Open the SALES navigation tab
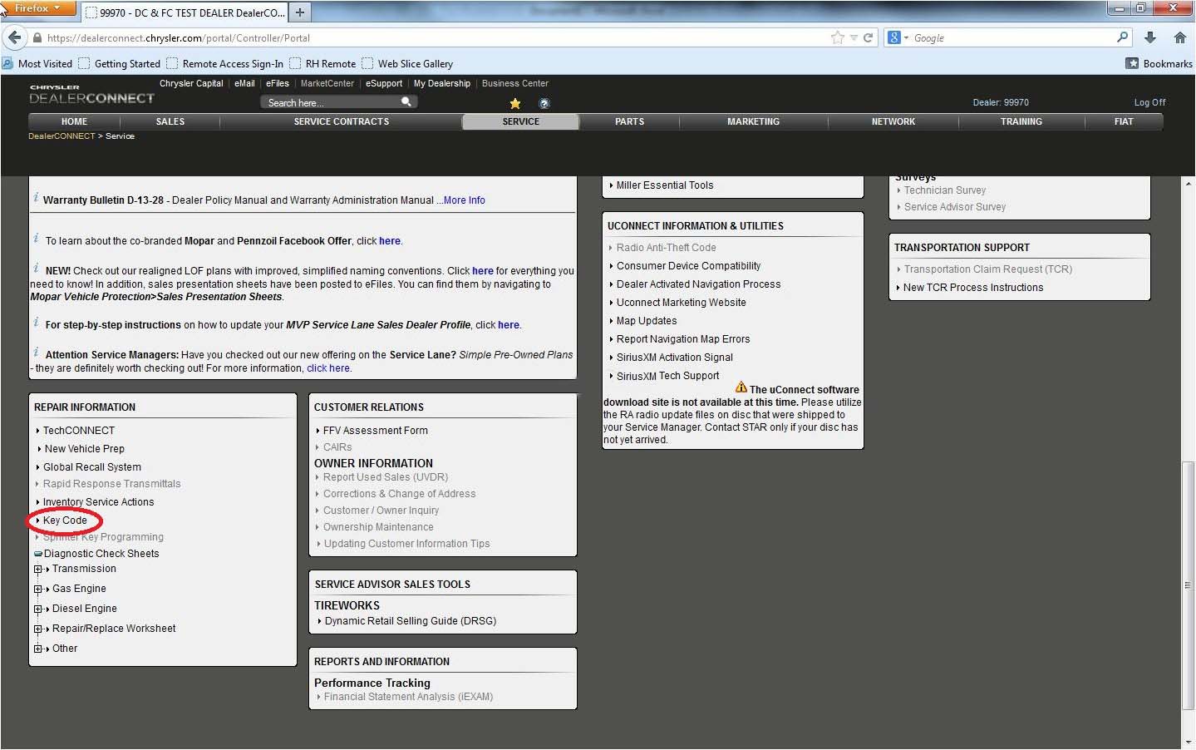 point(170,121)
